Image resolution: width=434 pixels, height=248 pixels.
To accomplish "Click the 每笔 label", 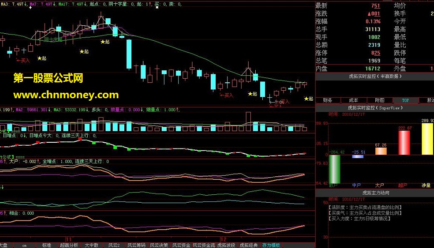I will 399,60.
